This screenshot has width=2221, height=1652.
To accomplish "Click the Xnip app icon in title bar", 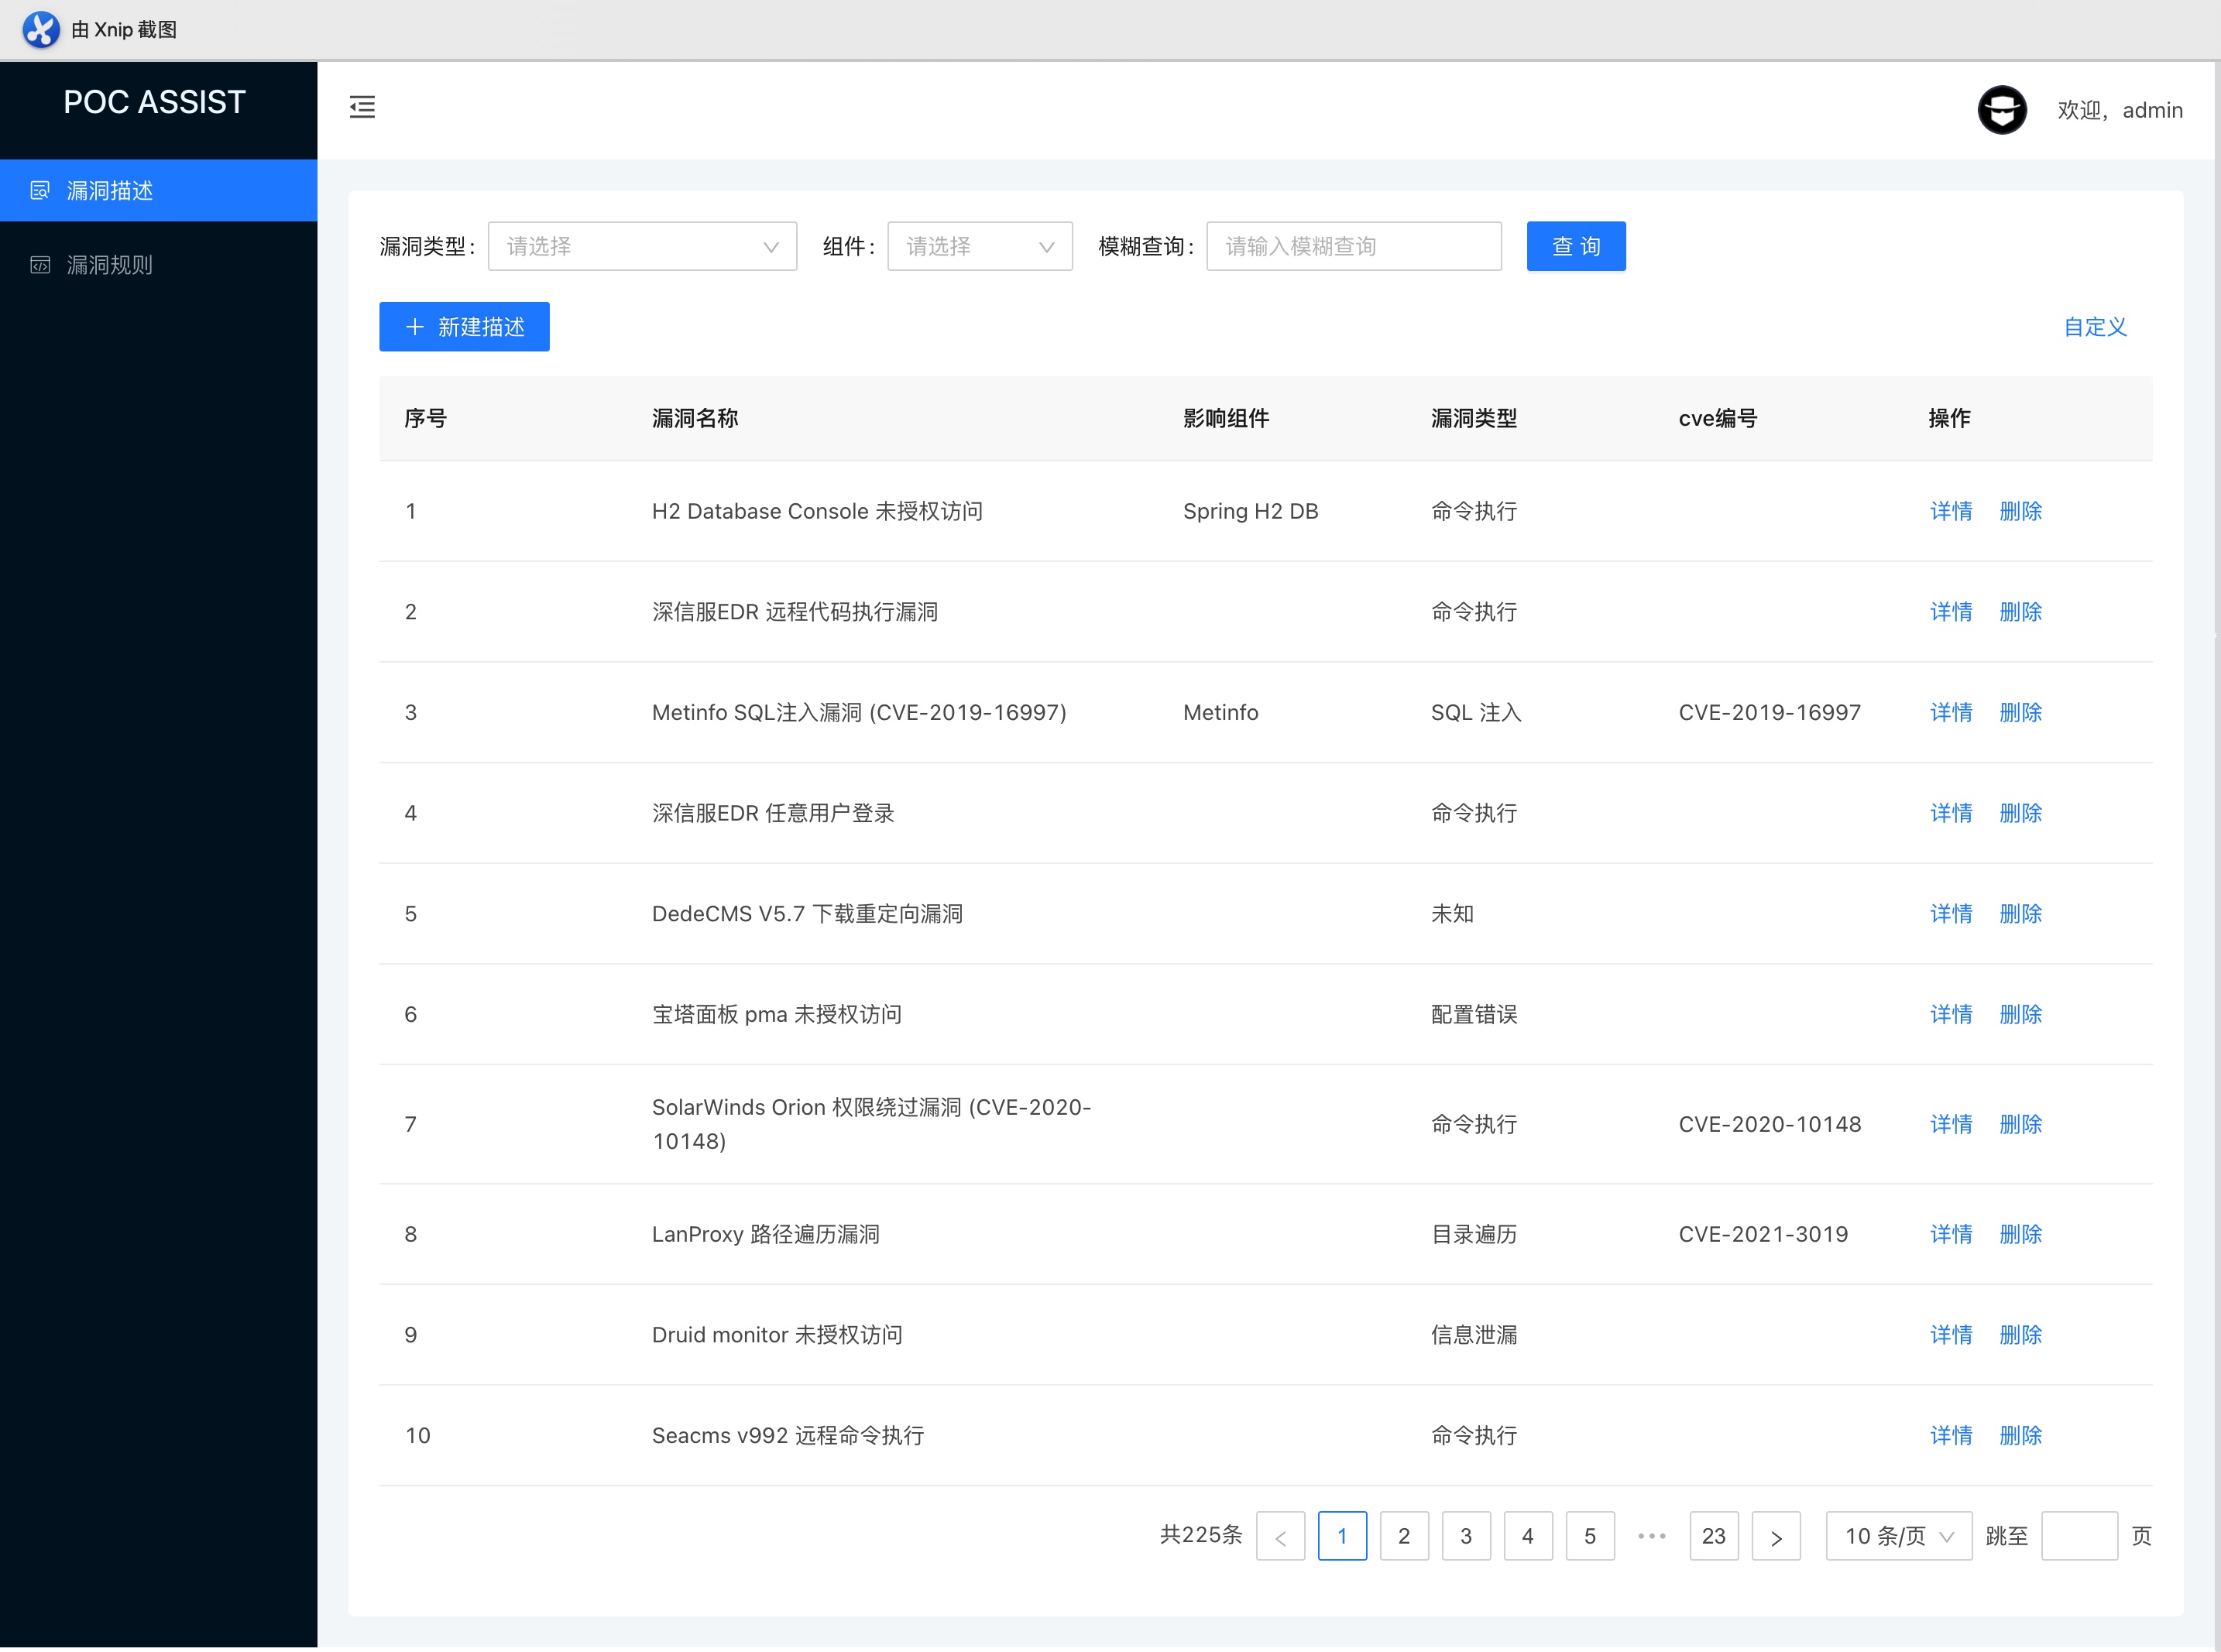I will (41, 29).
